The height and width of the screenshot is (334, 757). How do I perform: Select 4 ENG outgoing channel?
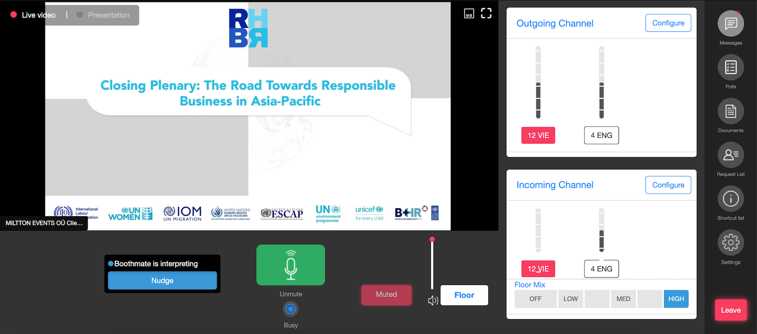pos(601,135)
